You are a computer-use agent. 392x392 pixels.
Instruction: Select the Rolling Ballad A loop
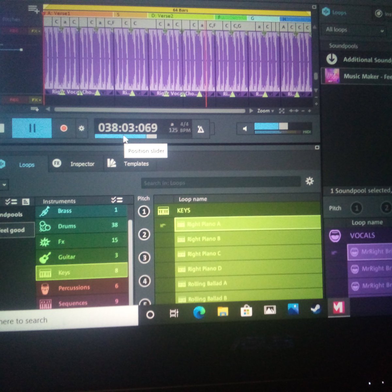[249, 284]
